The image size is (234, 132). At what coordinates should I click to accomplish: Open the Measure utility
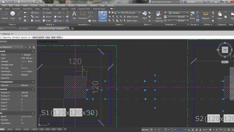[x=205, y=16]
